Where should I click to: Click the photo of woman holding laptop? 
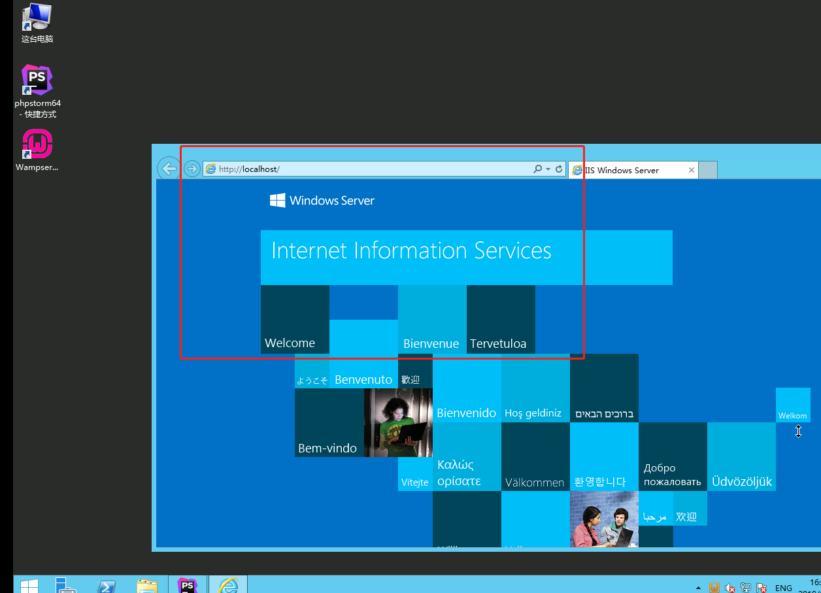tap(398, 422)
